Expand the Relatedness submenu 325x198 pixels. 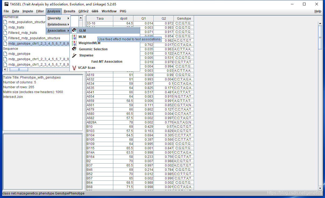[58, 24]
